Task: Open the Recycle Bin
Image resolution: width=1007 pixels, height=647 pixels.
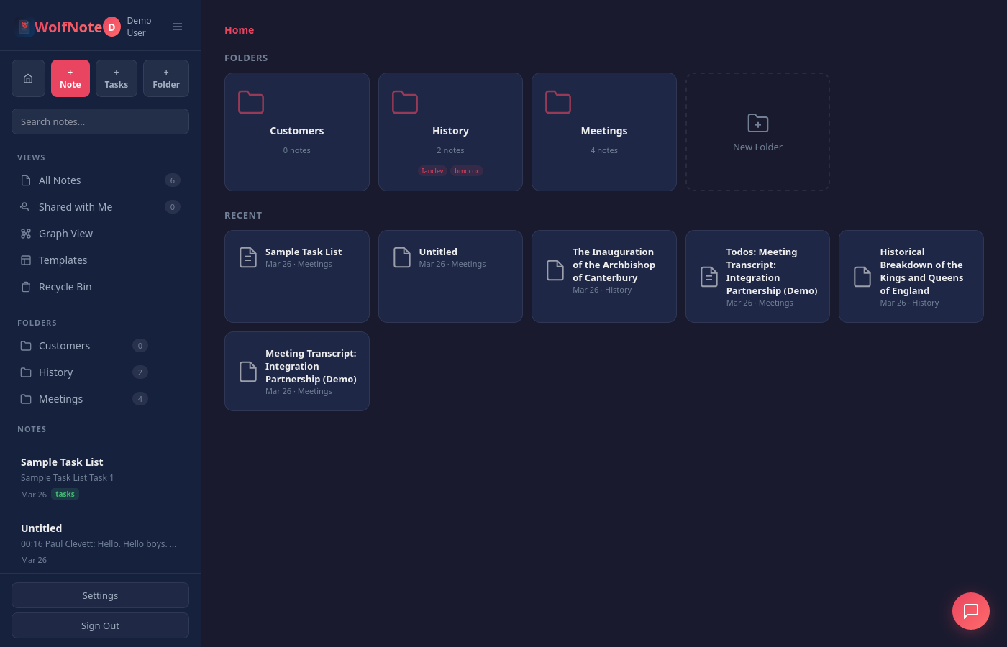Action: point(100,287)
